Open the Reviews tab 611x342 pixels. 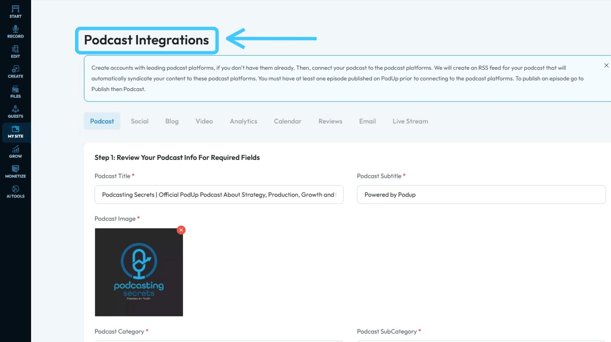tap(330, 121)
